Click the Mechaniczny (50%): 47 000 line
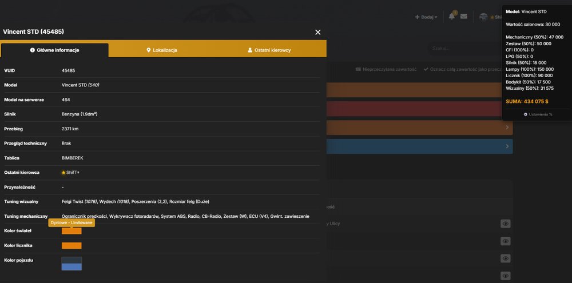Image resolution: width=572 pixels, height=283 pixels. tap(535, 37)
